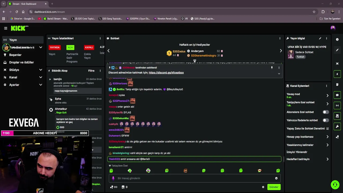Open Başarılar in the sidebar
The image size is (343, 193).
pos(23,55)
